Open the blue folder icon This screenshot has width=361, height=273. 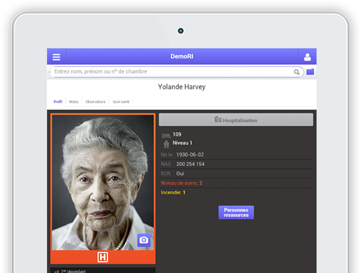[310, 72]
